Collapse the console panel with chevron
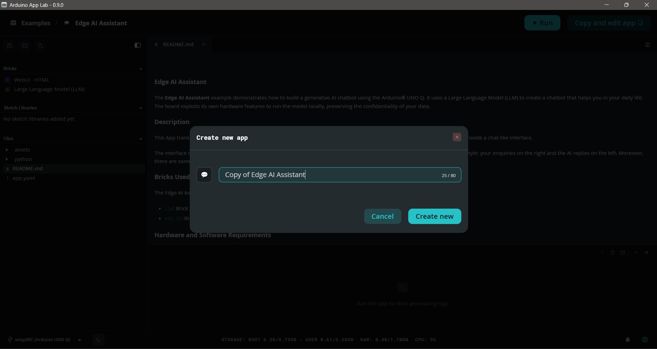Screen dimensions: 657x349 [x=636, y=253]
